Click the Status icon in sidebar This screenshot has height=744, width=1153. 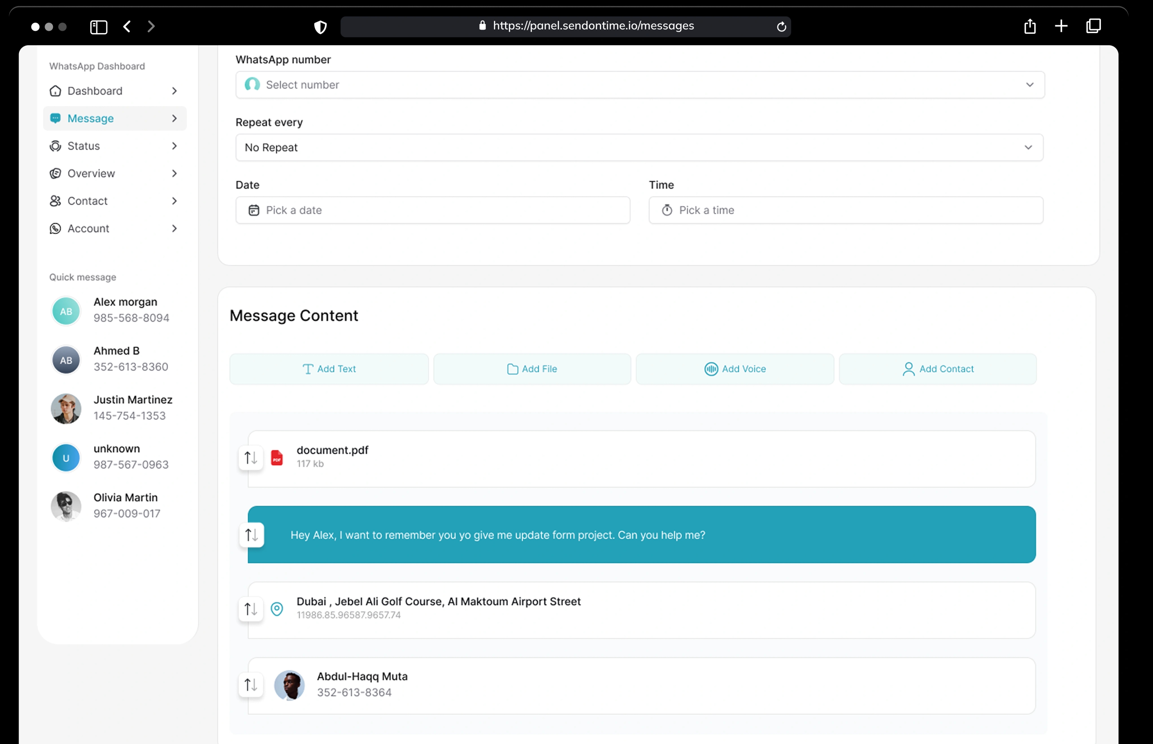coord(56,146)
